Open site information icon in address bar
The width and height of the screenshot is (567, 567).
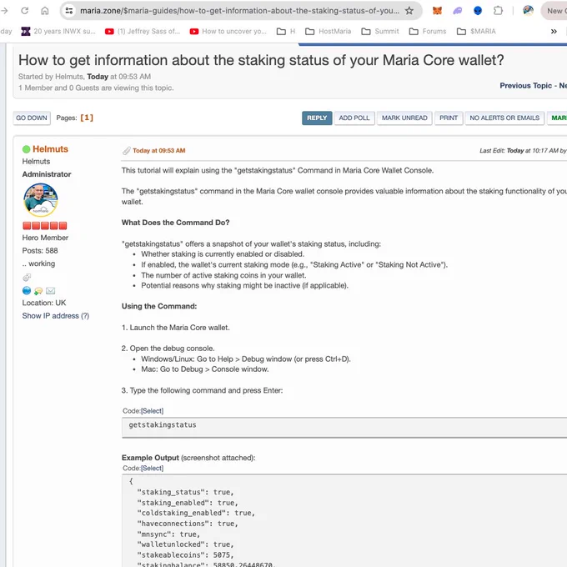(x=69, y=11)
